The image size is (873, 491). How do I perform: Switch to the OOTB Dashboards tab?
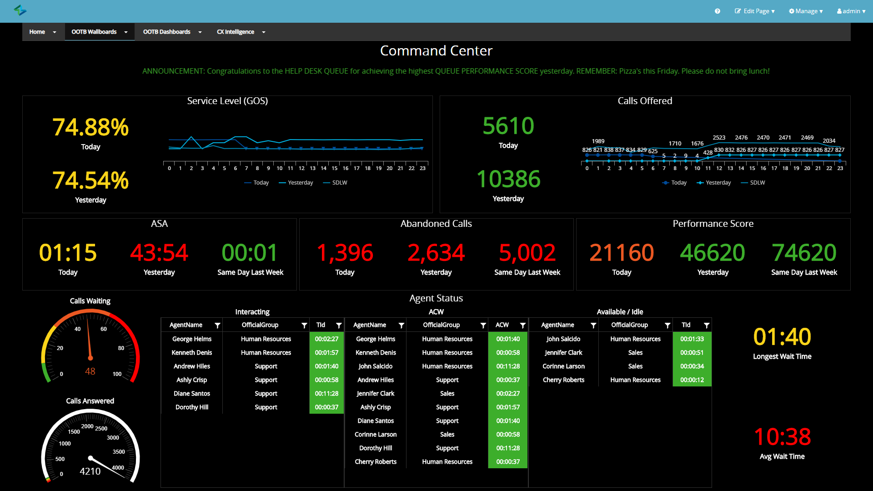(x=166, y=32)
